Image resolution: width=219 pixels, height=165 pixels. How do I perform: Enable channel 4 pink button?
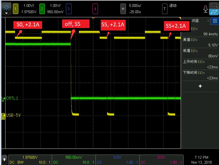click(x=95, y=9)
